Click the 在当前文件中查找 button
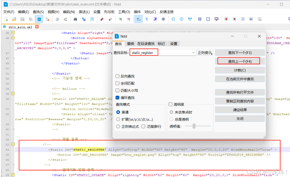The image size is (290, 177). 240,79
